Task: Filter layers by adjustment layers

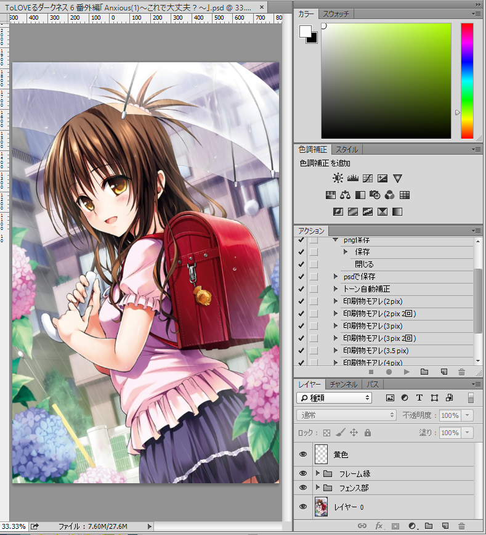Action: [405, 398]
